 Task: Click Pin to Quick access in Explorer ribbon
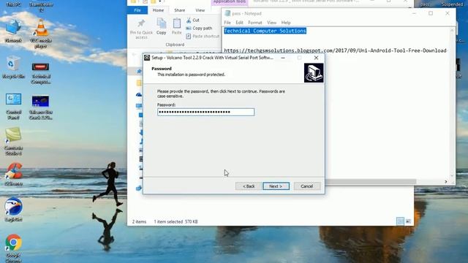pos(141,29)
